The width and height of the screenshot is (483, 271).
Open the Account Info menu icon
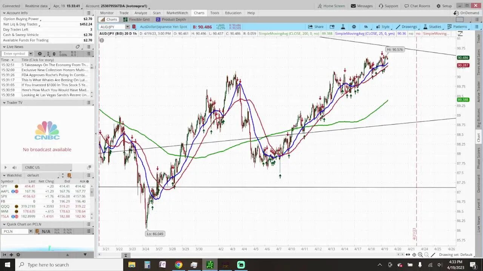pyautogui.click(x=89, y=13)
